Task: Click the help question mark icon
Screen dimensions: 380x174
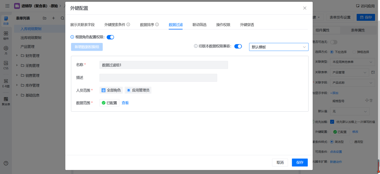Action: pyautogui.click(x=6, y=163)
